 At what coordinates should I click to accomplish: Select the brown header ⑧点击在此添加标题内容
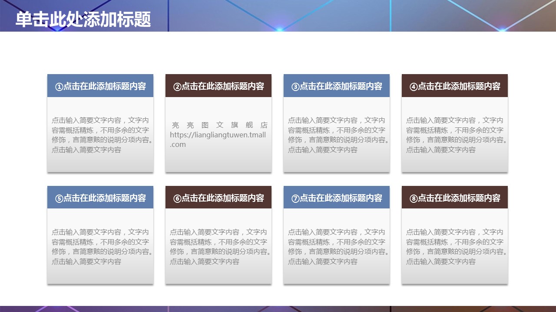pos(455,198)
